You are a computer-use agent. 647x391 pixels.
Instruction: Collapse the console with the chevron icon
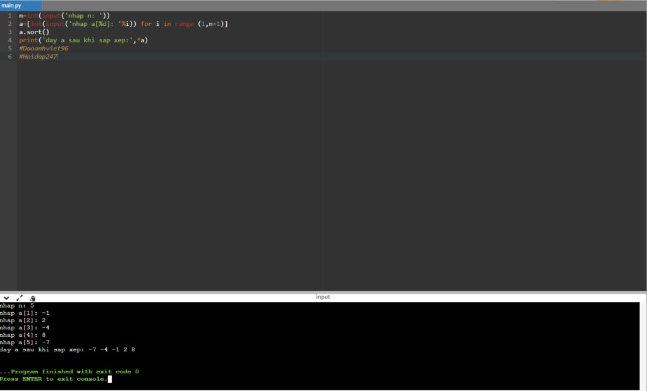(x=6, y=298)
